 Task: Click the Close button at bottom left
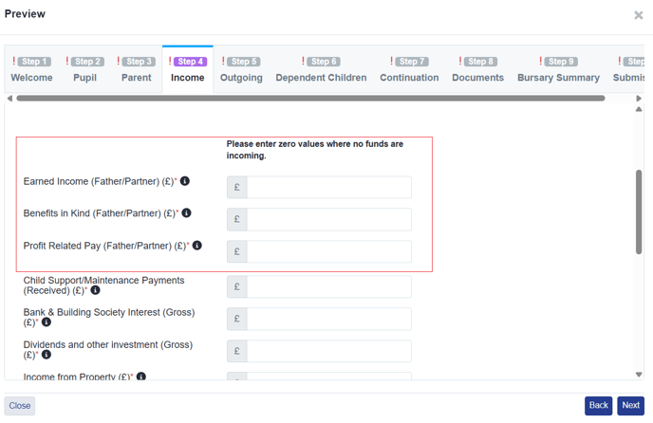point(20,406)
